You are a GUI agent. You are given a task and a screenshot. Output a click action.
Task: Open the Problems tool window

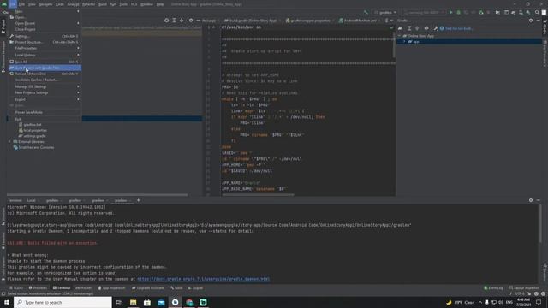[x=38, y=288]
